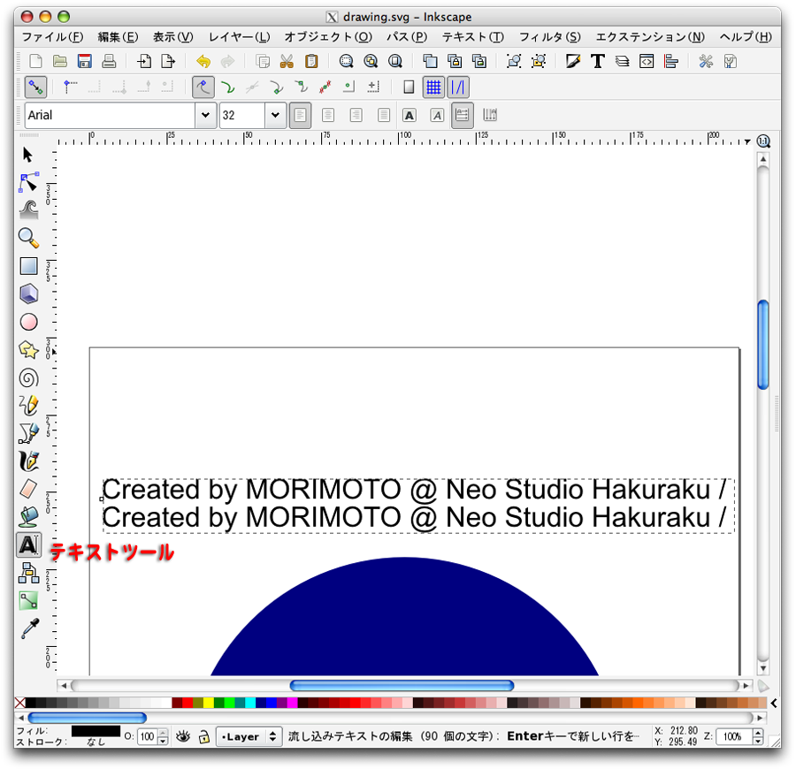796x769 pixels.
Task: Cut selection with scissors icon
Action: 287,61
